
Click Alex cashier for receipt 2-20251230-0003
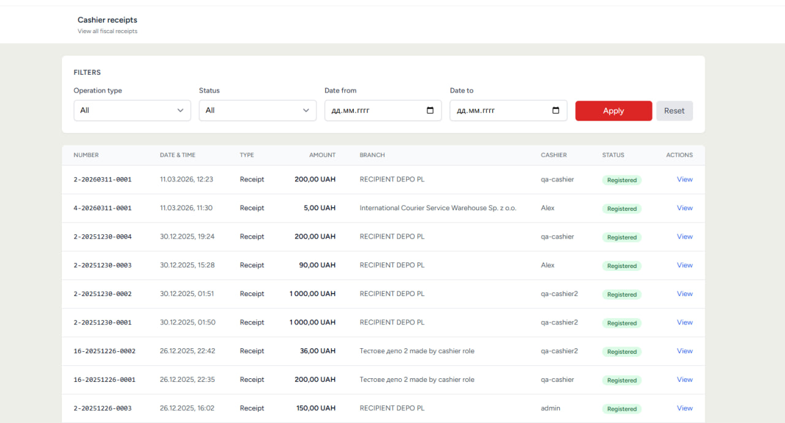[x=548, y=265]
